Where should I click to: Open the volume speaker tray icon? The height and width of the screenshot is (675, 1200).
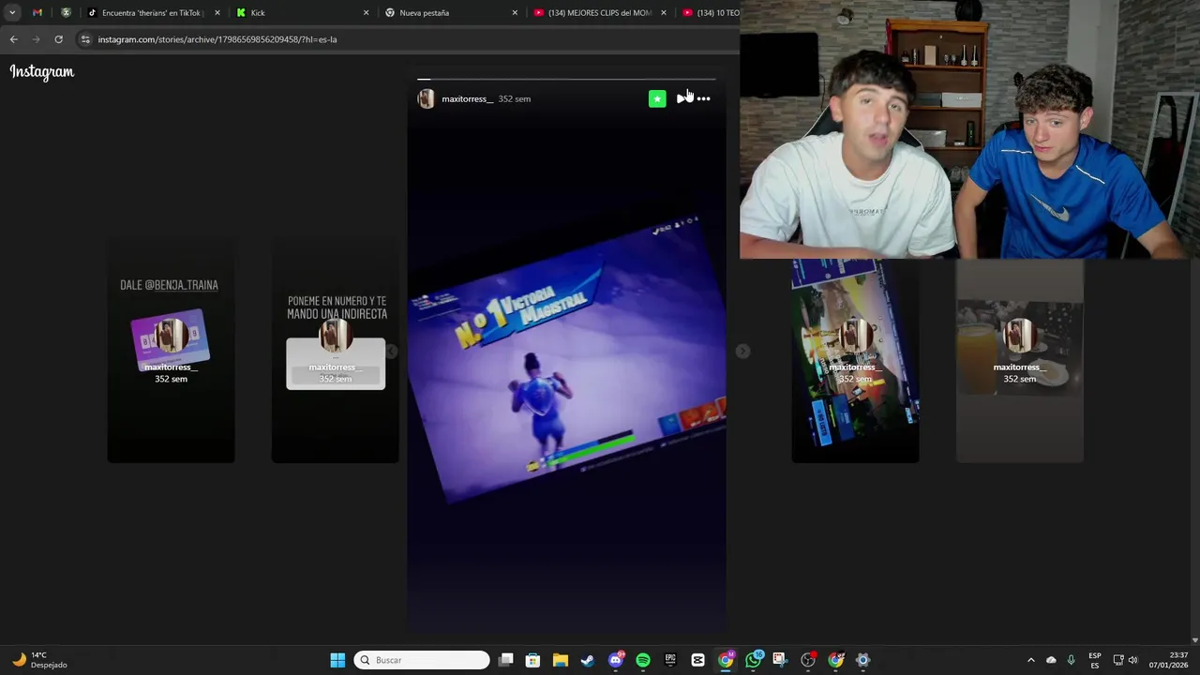1132,660
